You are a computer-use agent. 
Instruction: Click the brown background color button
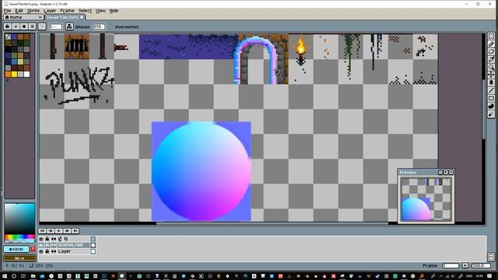pos(19,258)
